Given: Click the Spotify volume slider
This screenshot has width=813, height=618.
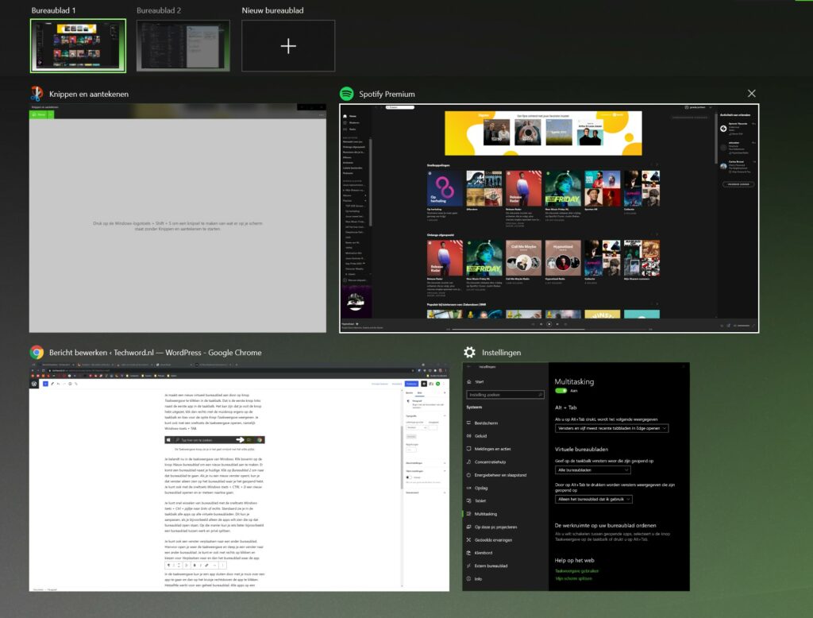Looking at the screenshot, I should click(x=743, y=326).
